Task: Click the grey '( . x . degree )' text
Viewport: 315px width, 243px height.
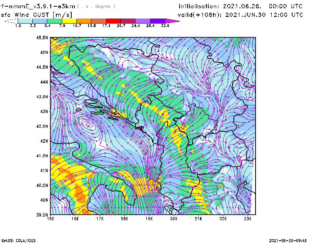Action: point(96,6)
